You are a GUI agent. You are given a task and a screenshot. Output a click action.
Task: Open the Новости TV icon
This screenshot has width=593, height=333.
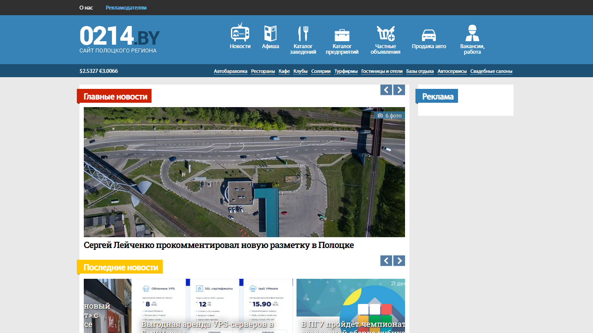pyautogui.click(x=240, y=32)
